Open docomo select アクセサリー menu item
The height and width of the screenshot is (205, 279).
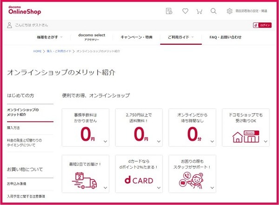92,37
